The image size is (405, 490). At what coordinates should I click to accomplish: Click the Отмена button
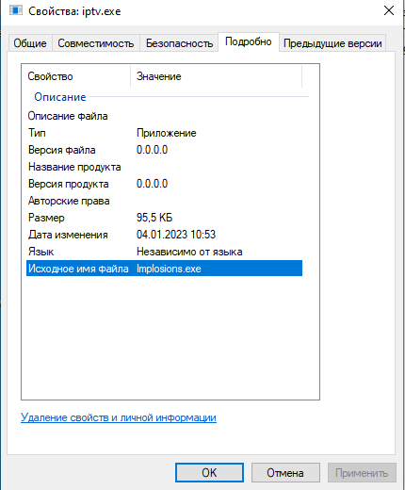[285, 472]
